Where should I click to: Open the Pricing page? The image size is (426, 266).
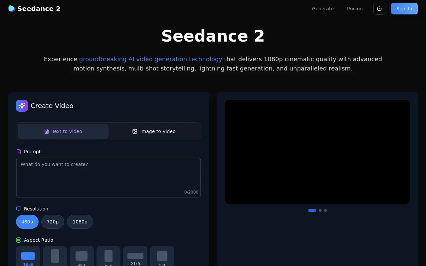click(355, 9)
